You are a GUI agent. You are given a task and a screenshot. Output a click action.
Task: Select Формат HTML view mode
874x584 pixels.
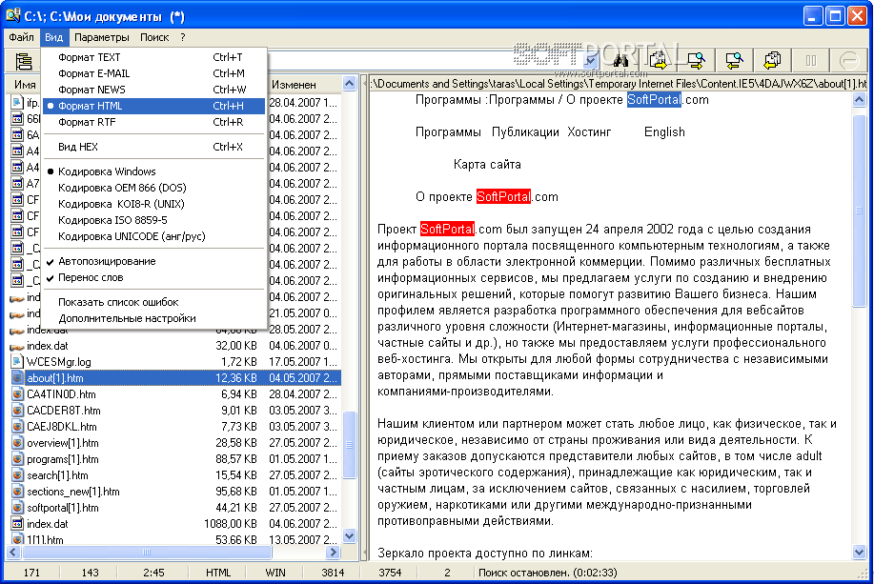pos(153,106)
